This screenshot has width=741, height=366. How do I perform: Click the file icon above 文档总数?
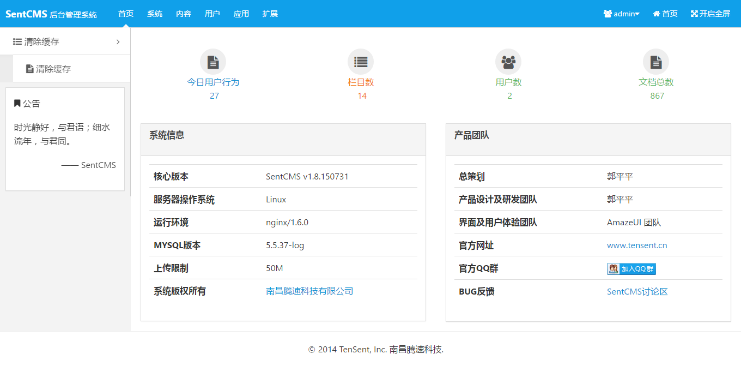656,62
